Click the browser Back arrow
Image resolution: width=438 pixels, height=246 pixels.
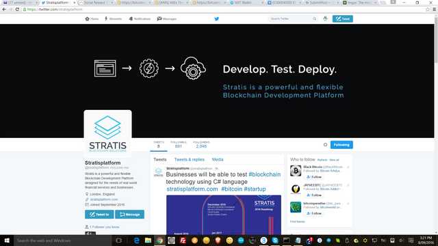pos(4,9)
